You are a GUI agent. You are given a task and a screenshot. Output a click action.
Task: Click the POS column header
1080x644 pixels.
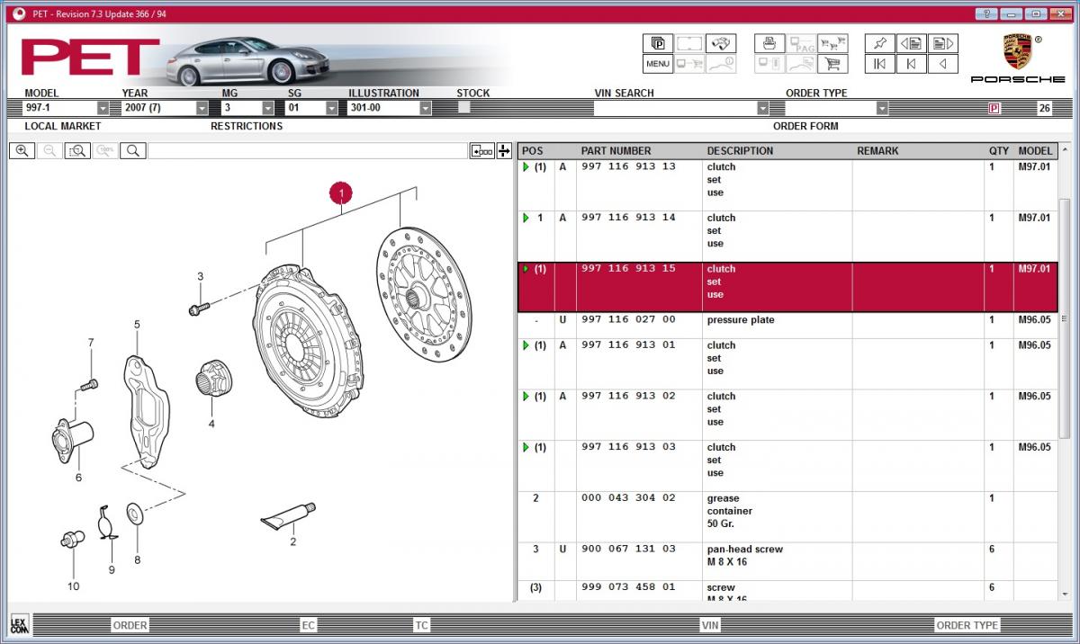(x=533, y=151)
